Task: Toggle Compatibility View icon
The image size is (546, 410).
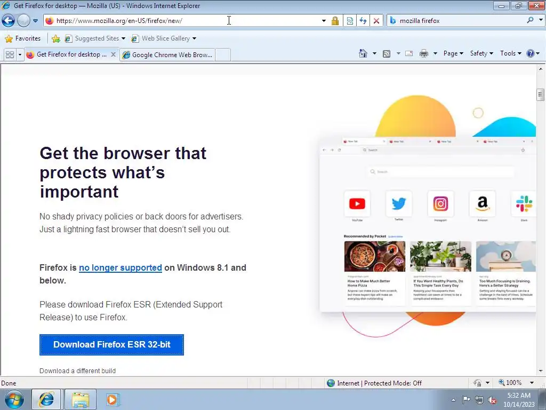Action: tap(350, 21)
